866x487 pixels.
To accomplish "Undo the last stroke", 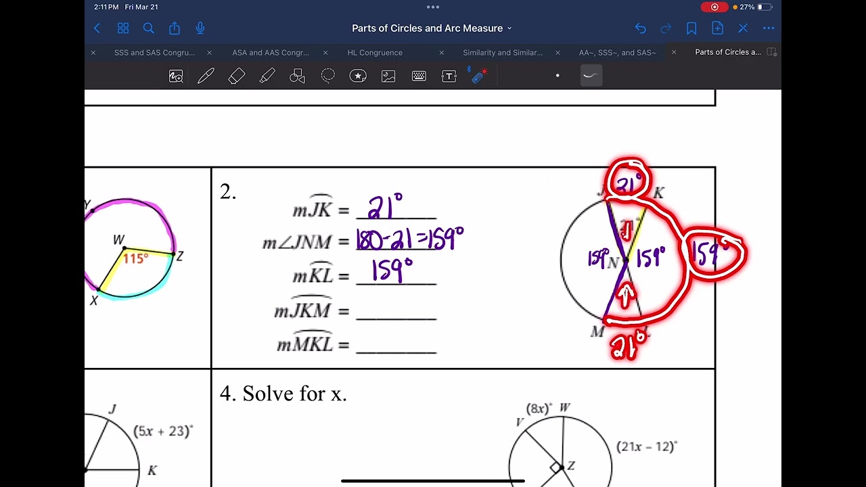I will pos(640,28).
